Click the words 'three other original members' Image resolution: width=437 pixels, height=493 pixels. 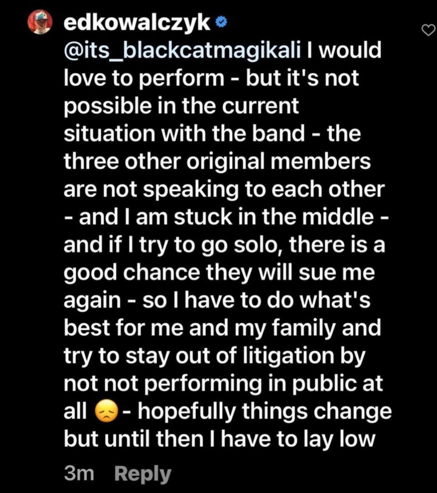click(217, 161)
